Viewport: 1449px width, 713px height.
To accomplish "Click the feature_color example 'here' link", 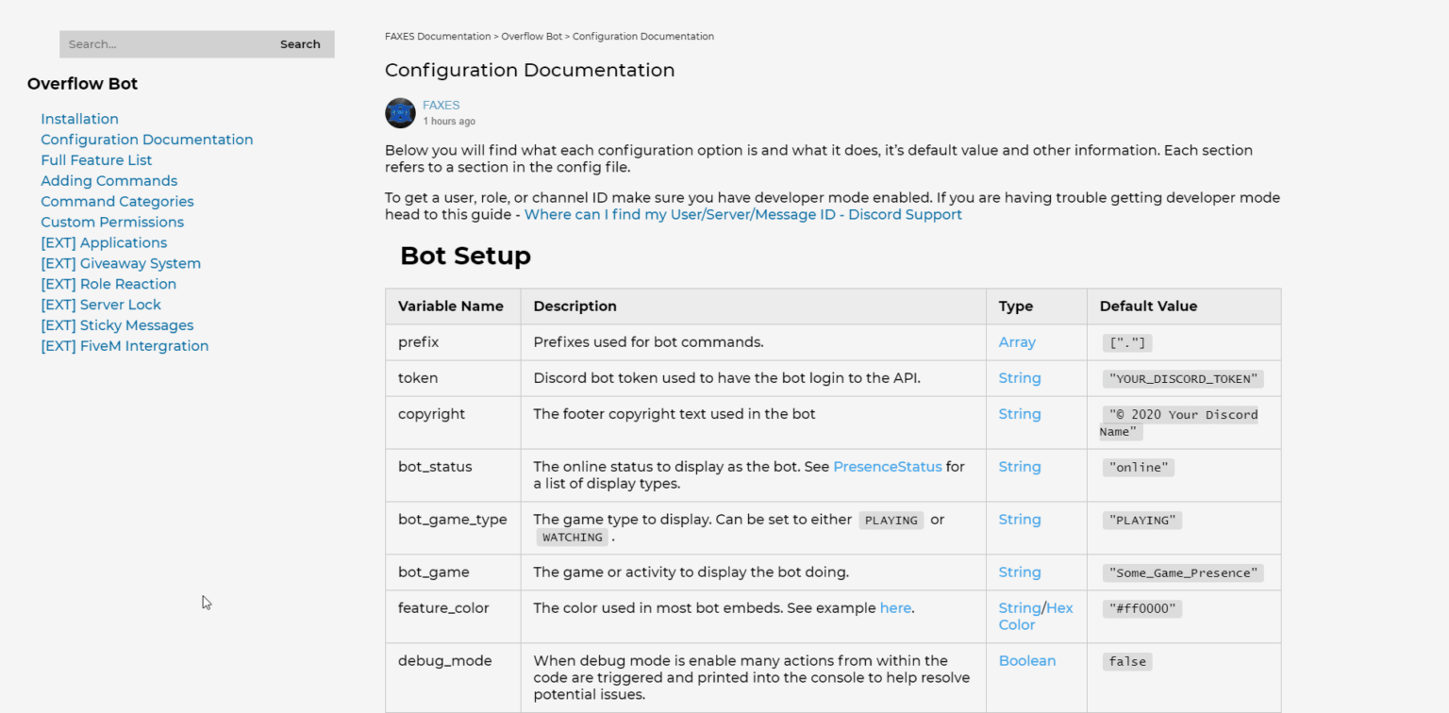I will coord(894,608).
